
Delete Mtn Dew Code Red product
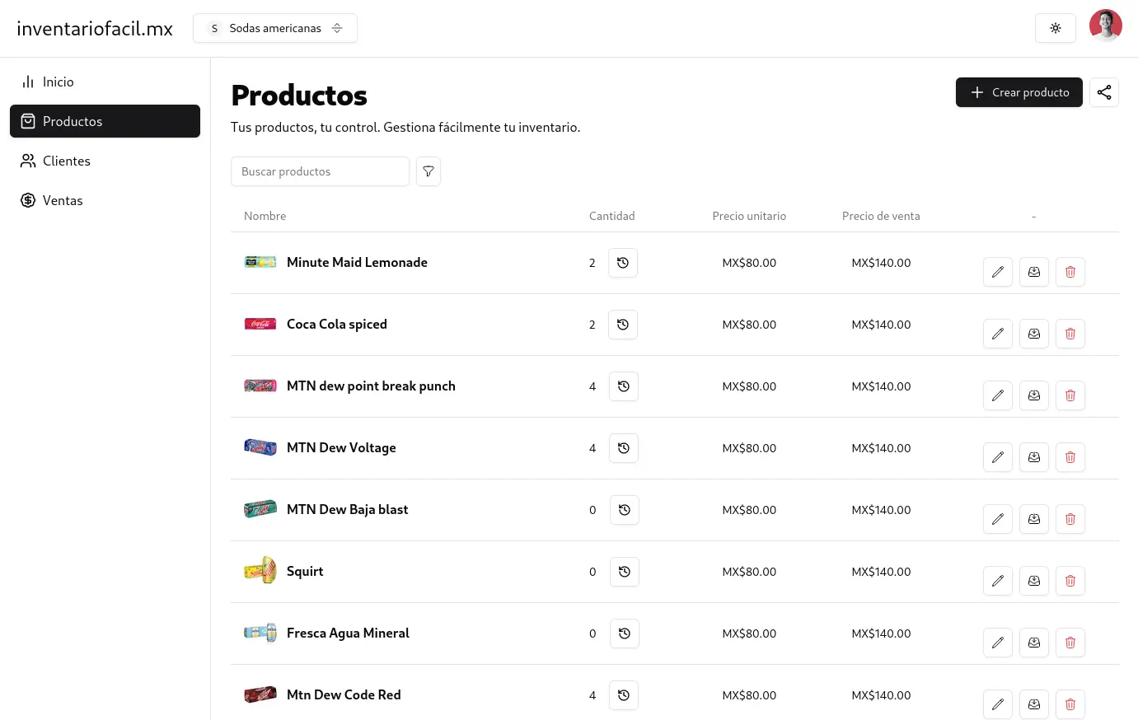tap(1070, 704)
